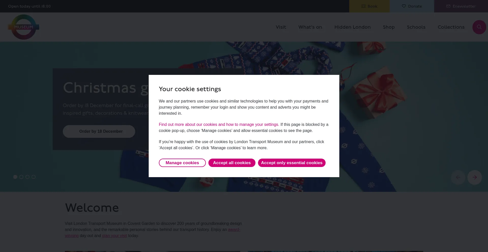Accept only essential cookies
The height and width of the screenshot is (252, 488).
(292, 163)
